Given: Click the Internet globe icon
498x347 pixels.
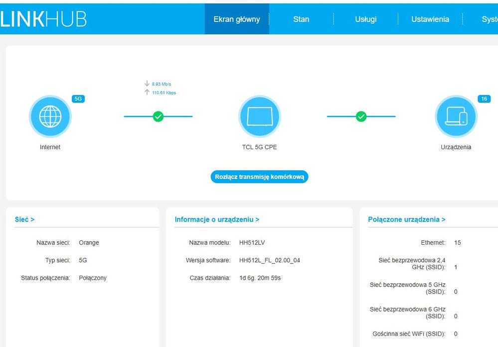Looking at the screenshot, I should pos(50,117).
